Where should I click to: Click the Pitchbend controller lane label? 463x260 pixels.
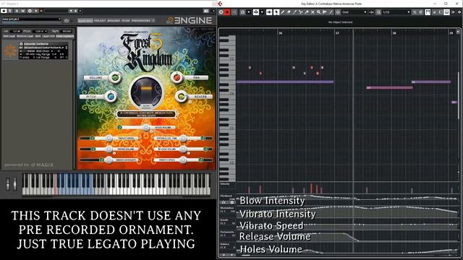pyautogui.click(x=226, y=196)
